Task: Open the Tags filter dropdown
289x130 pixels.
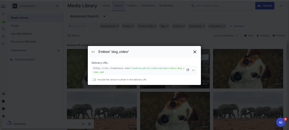Action: pyautogui.click(x=164, y=26)
